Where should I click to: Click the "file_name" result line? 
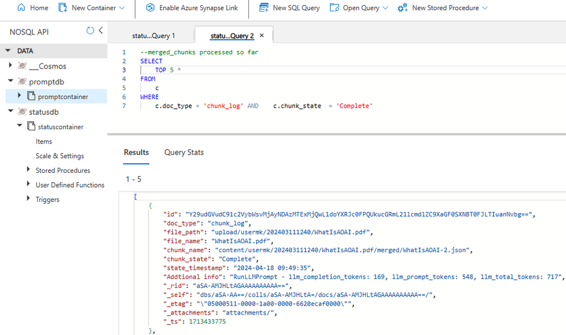point(218,241)
